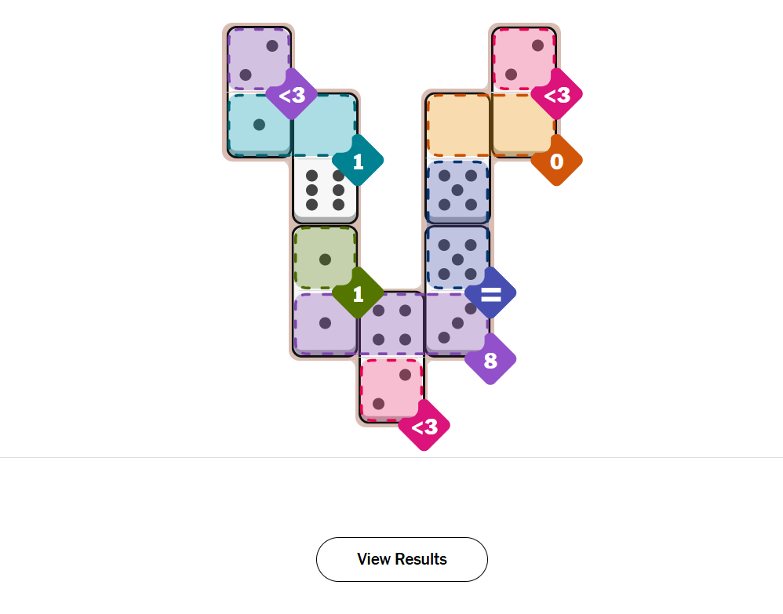Screen dimensions: 783x614
Task: Select the purple 8 sum badge
Action: (x=490, y=360)
